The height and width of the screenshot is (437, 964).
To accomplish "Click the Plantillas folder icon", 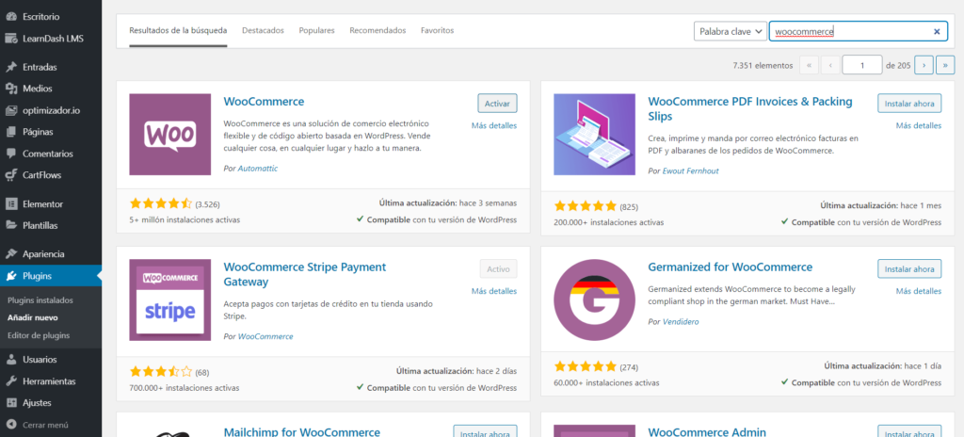I will tap(10, 225).
